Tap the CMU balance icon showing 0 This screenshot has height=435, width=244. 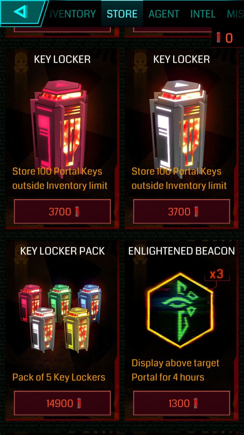(225, 38)
